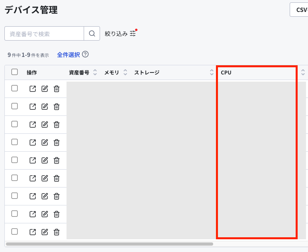Delete the seventh row device
Image resolution: width=308 pixels, height=252 pixels.
point(57,196)
